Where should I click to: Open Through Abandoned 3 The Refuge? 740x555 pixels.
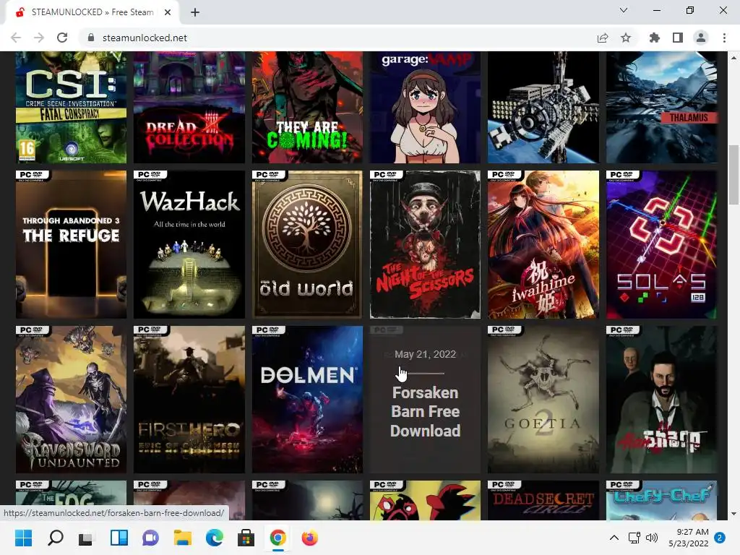pos(72,244)
